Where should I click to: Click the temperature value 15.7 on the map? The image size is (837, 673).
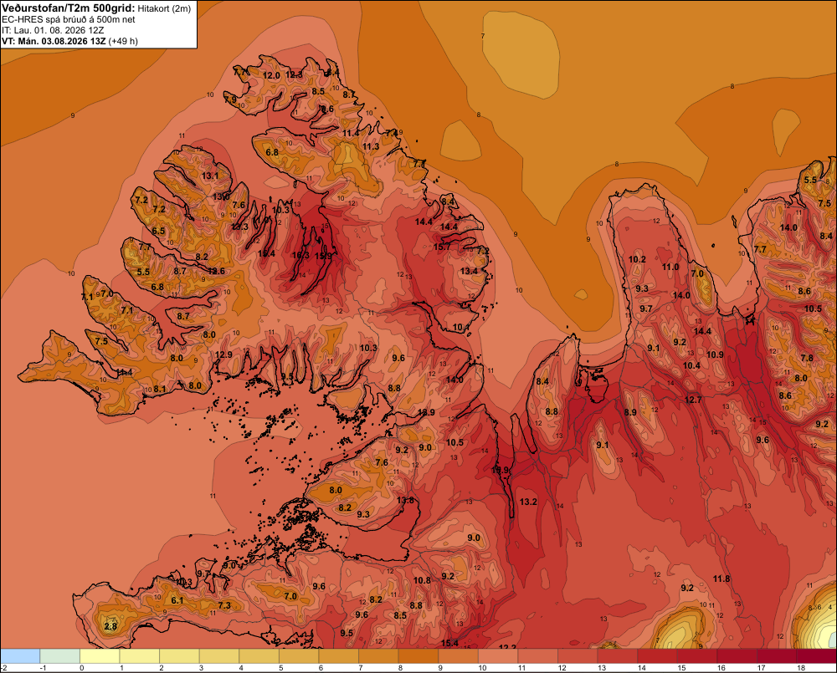pos(441,247)
